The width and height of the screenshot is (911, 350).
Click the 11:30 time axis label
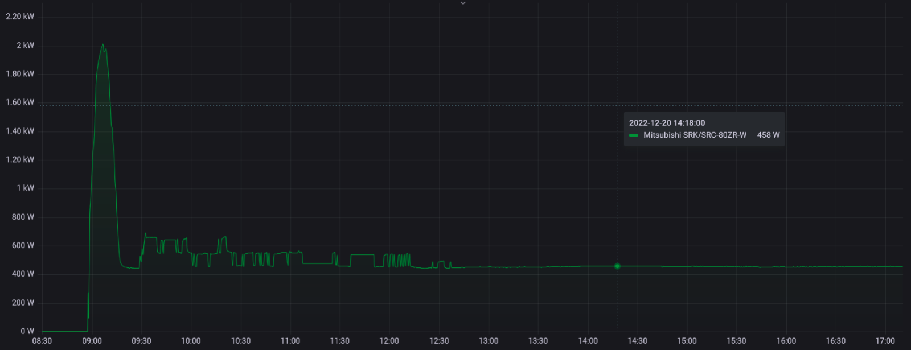[x=340, y=341]
